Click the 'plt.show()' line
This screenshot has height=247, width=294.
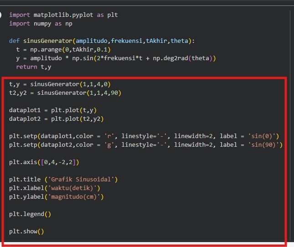point(26,231)
